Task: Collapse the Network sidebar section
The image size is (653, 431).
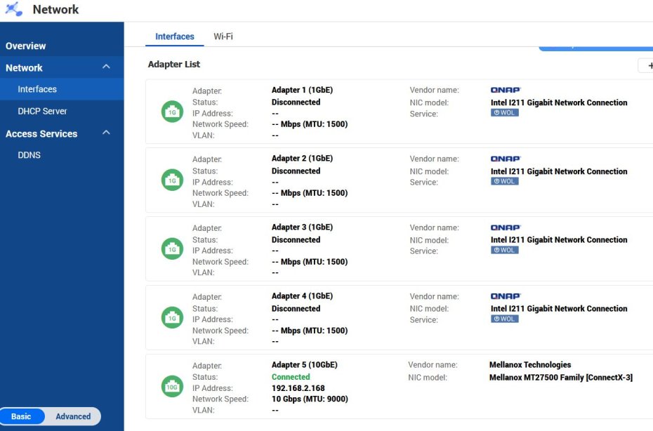Action: tap(106, 67)
